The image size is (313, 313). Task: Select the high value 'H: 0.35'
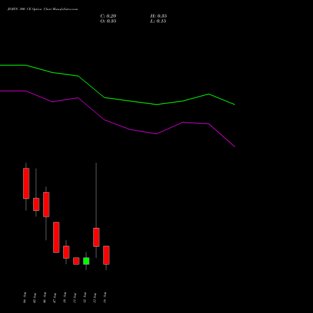coord(158,16)
